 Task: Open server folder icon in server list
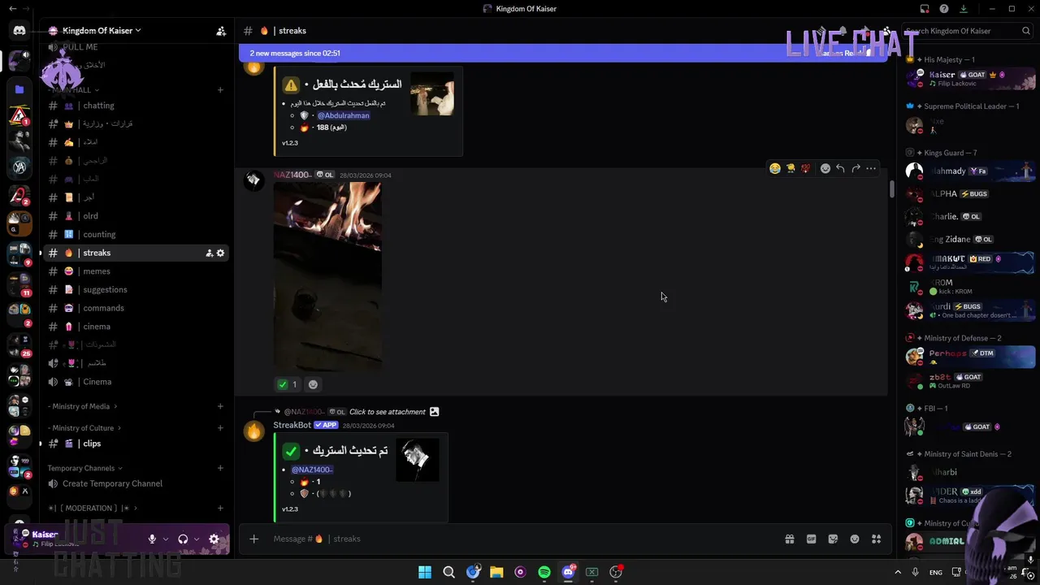(x=19, y=89)
